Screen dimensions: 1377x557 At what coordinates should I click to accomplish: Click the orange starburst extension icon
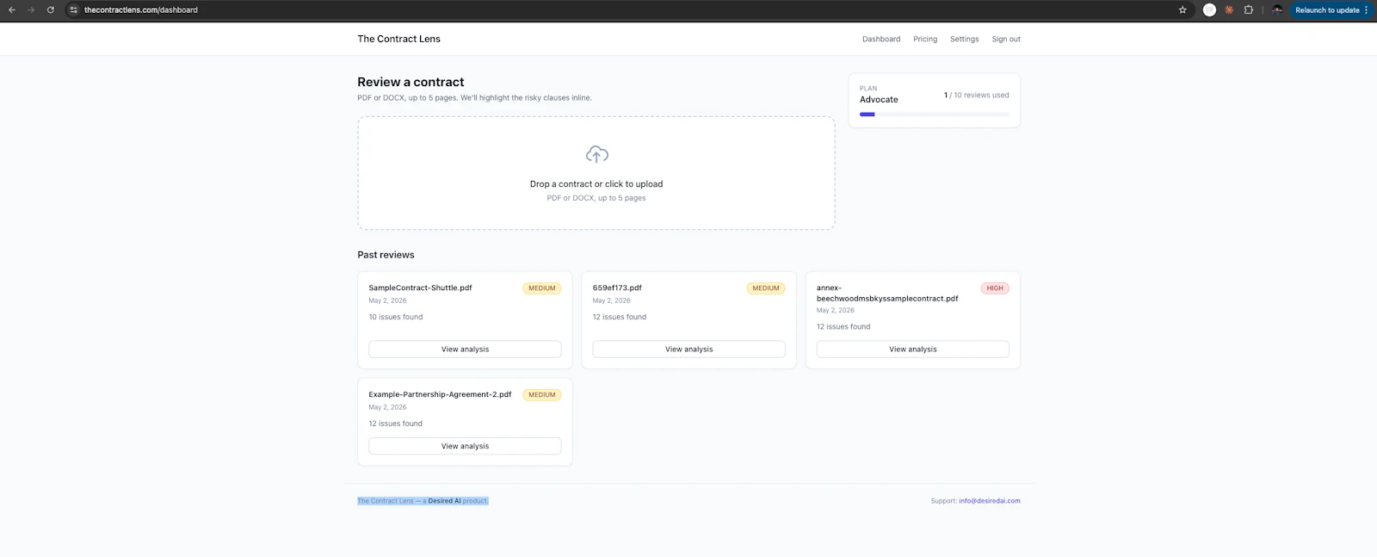(1229, 10)
